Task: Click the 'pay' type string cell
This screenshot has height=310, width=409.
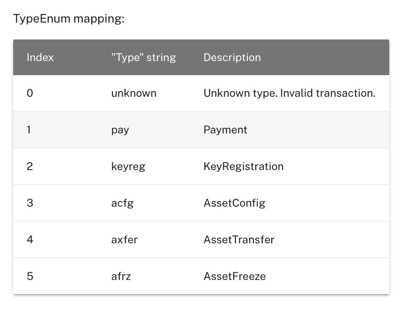Action: [120, 130]
